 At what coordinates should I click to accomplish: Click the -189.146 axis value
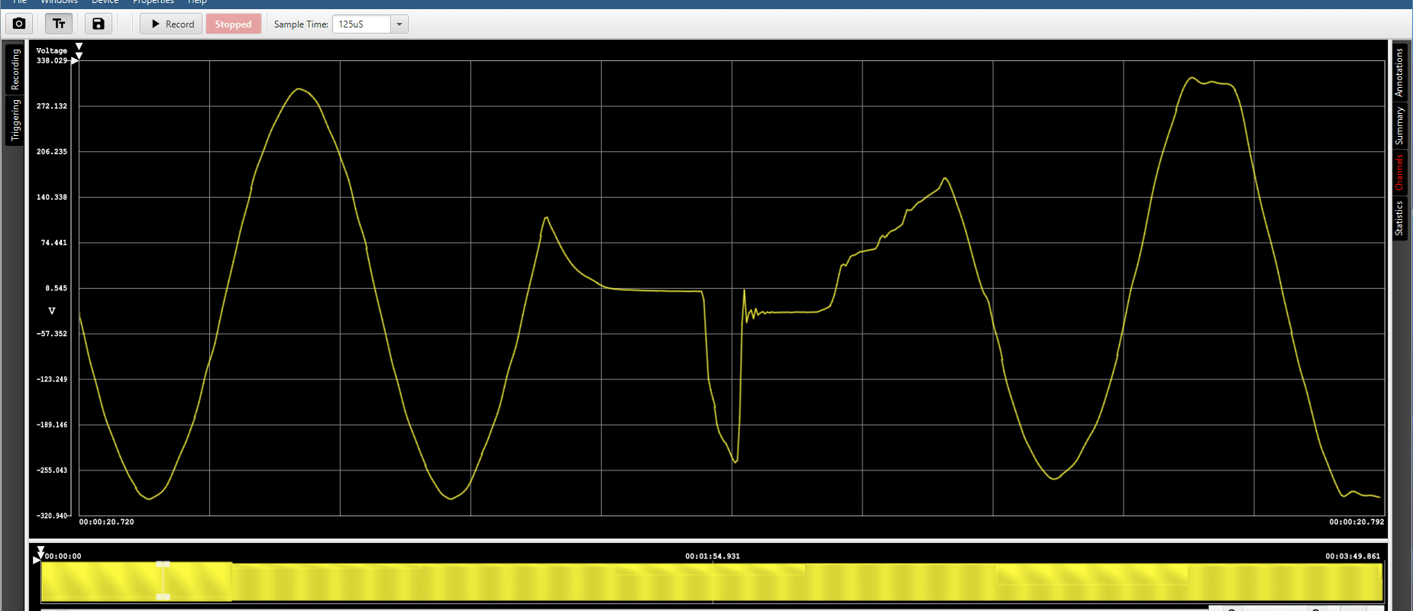(x=52, y=425)
